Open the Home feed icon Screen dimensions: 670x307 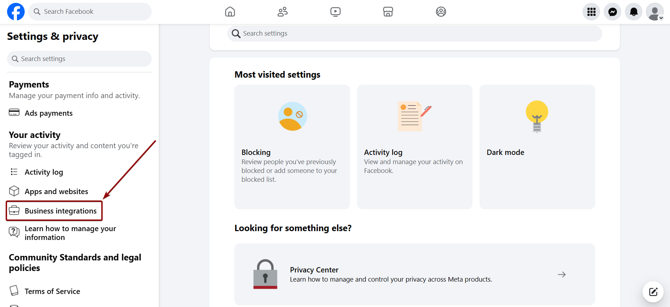coord(230,12)
